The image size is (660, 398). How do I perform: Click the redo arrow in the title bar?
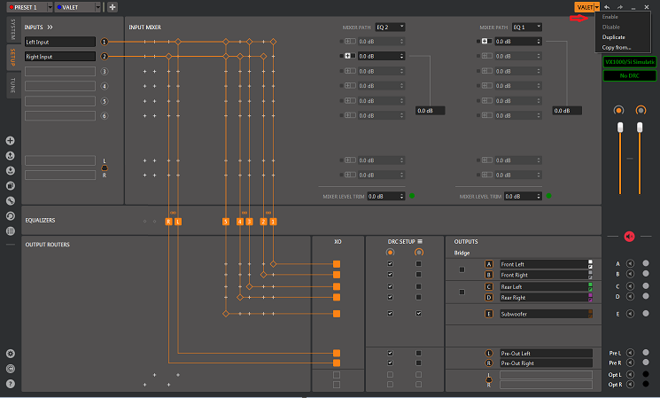(x=619, y=7)
